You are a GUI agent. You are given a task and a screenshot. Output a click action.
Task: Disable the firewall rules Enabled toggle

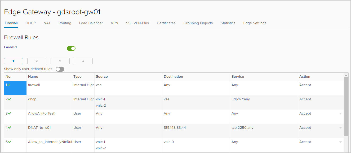click(x=71, y=48)
